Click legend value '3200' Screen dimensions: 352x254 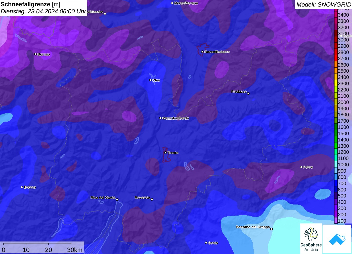click(343, 27)
